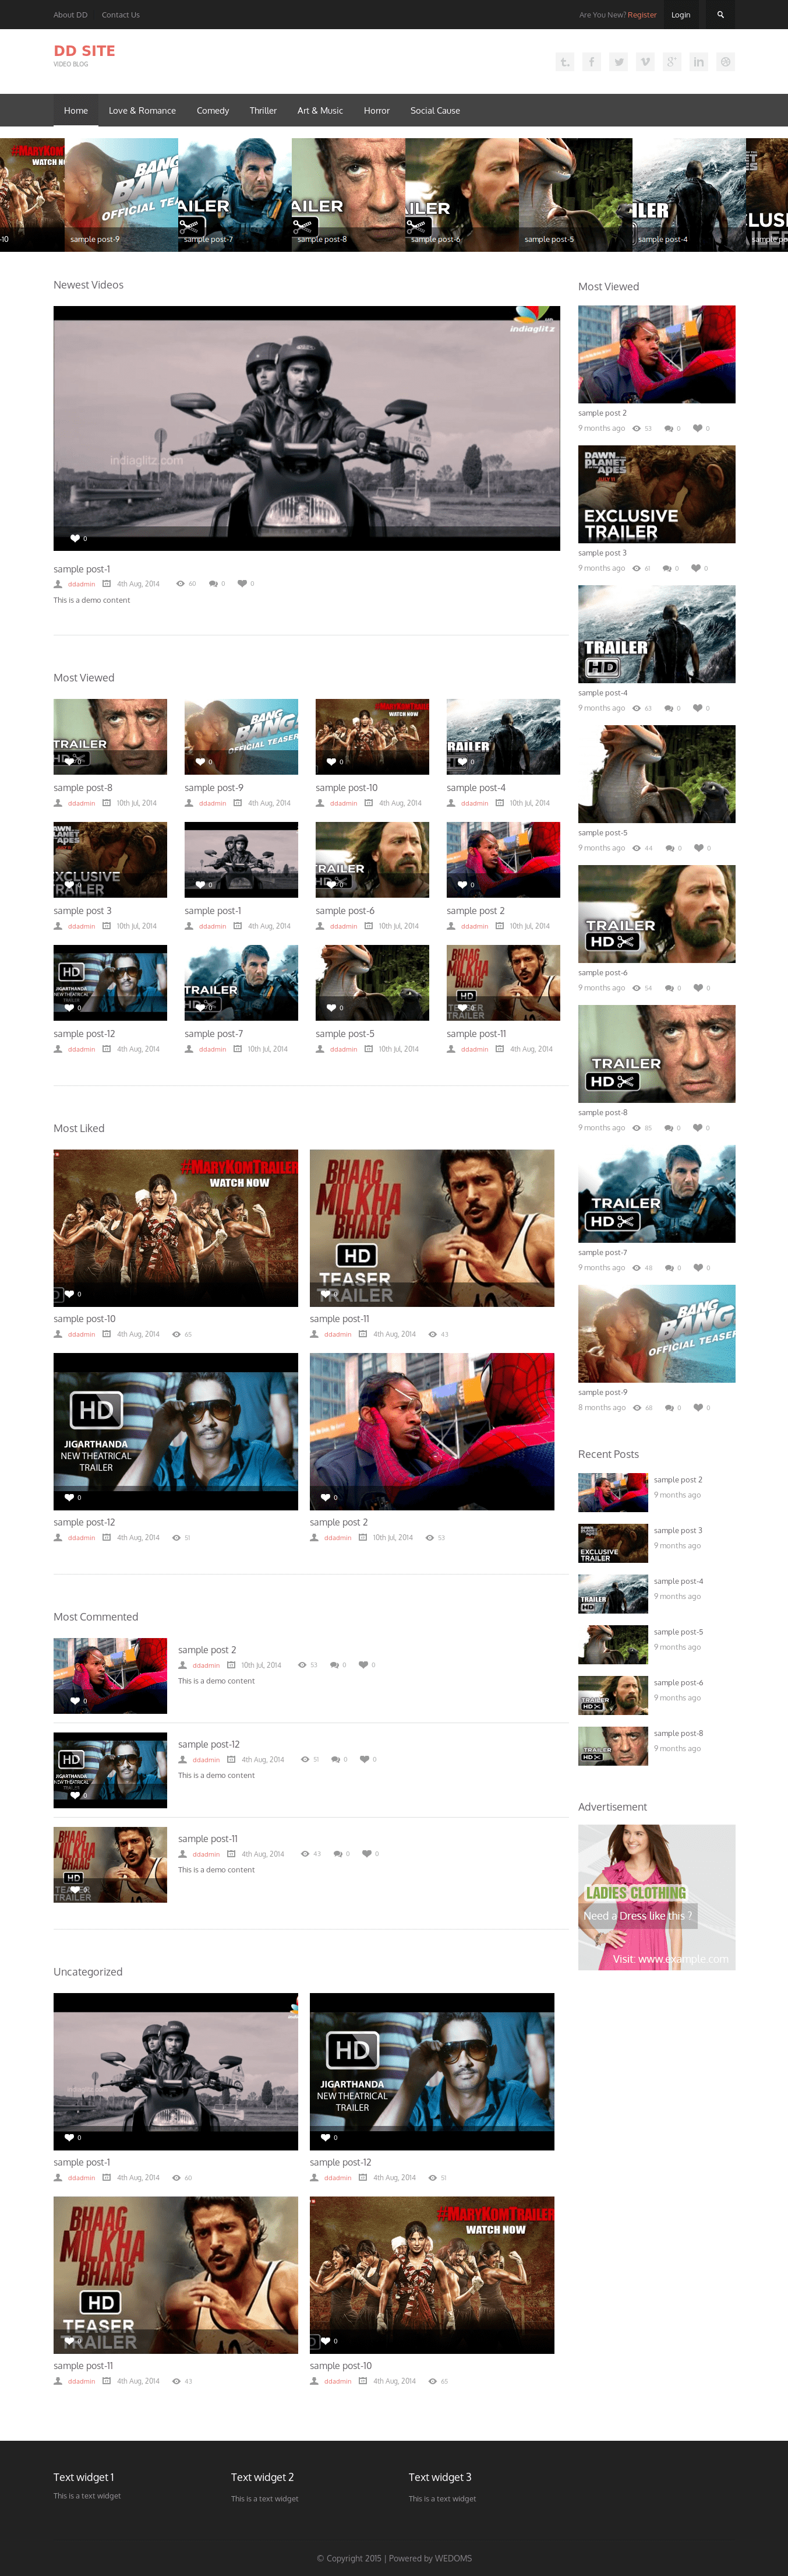This screenshot has height=2576, width=788.
Task: Click views eye icon under Newest Videos sample post-1
Action: point(181,584)
